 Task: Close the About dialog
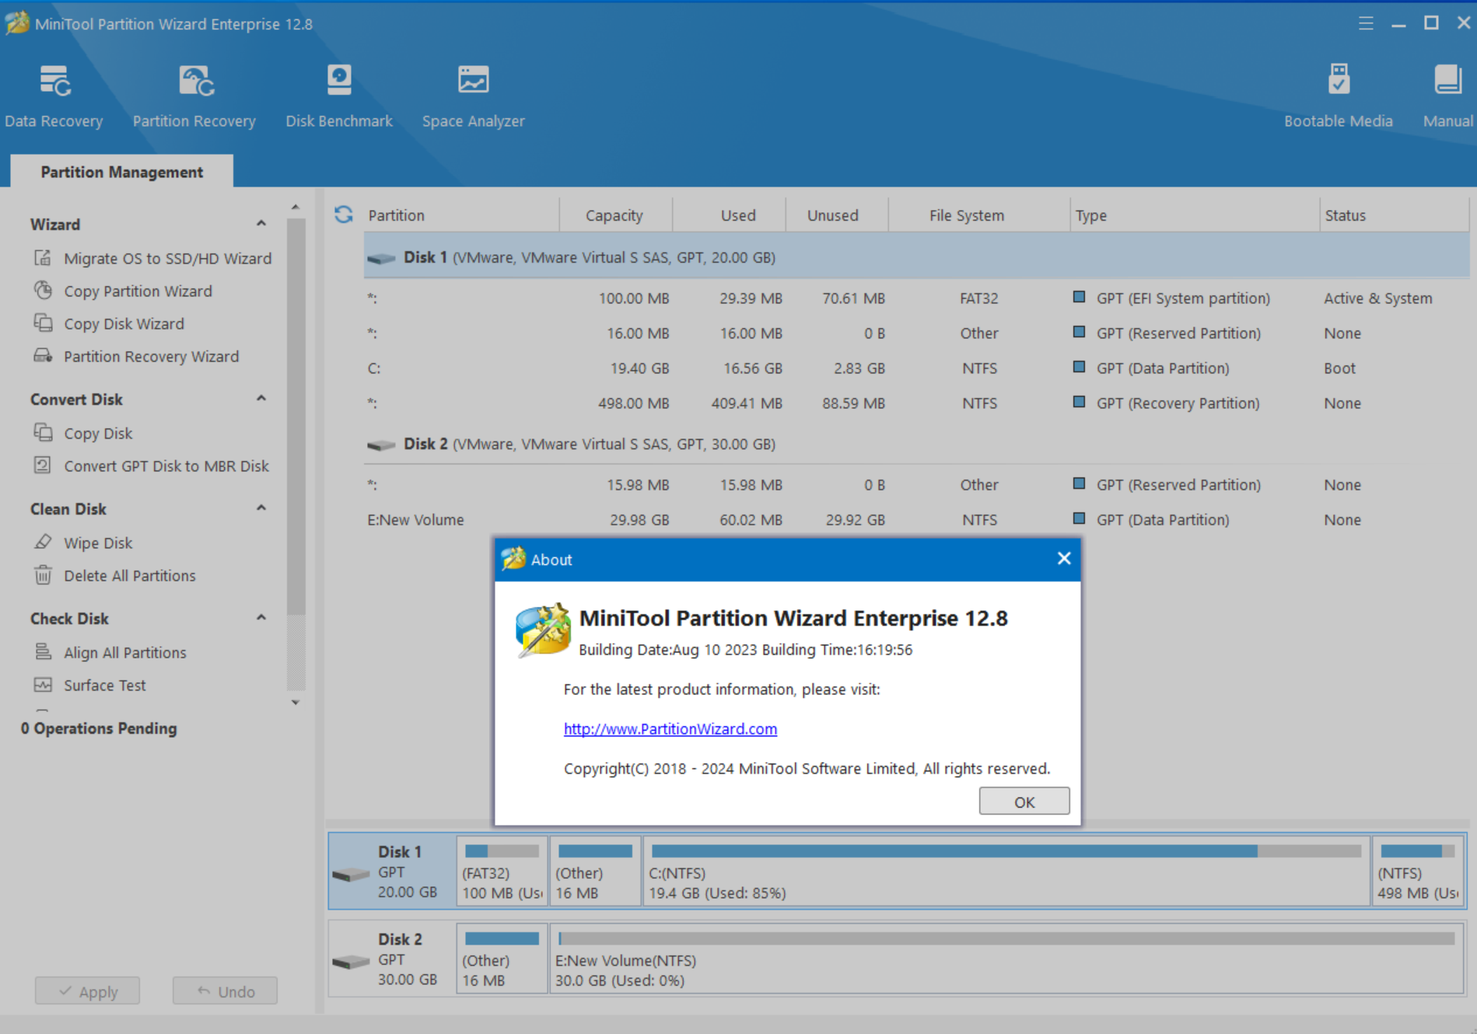coord(1064,559)
